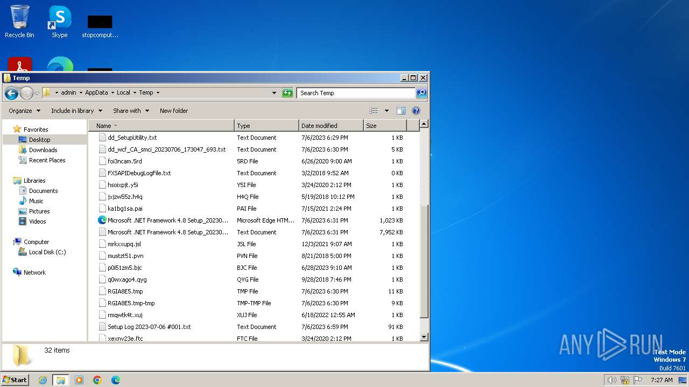Image resolution: width=689 pixels, height=387 pixels.
Task: Click the Refresh button in address bar
Action: coord(287,93)
